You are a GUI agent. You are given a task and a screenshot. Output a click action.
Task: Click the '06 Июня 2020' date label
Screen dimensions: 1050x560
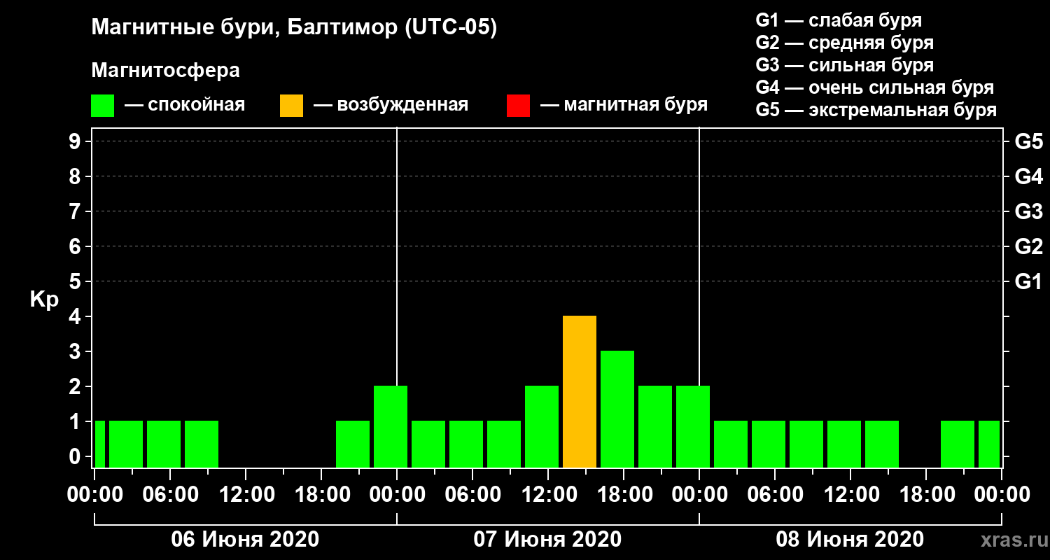(x=246, y=540)
